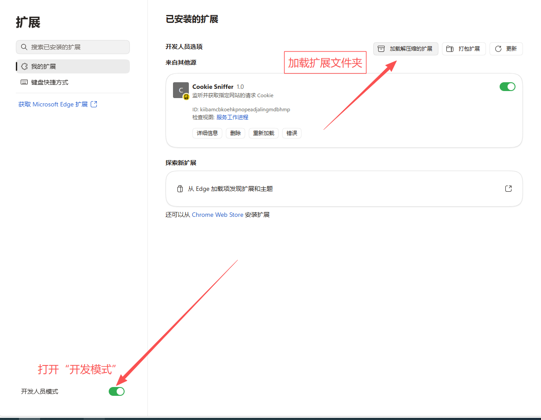Click the Cookie Sniffer name text
Viewport: 541px width, 420px height.
point(213,87)
